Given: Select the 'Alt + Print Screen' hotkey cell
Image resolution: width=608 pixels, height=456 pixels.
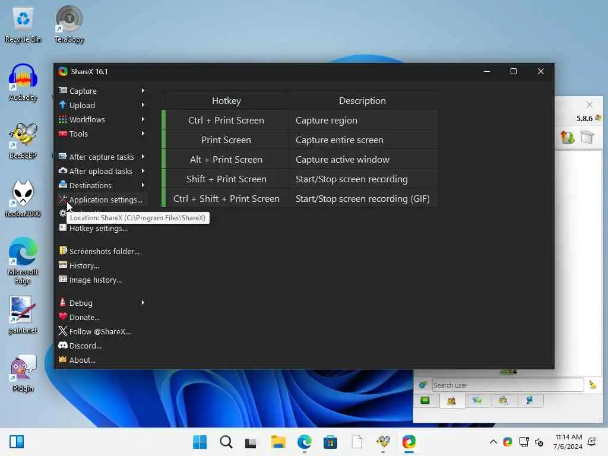Looking at the screenshot, I should pyautogui.click(x=226, y=159).
